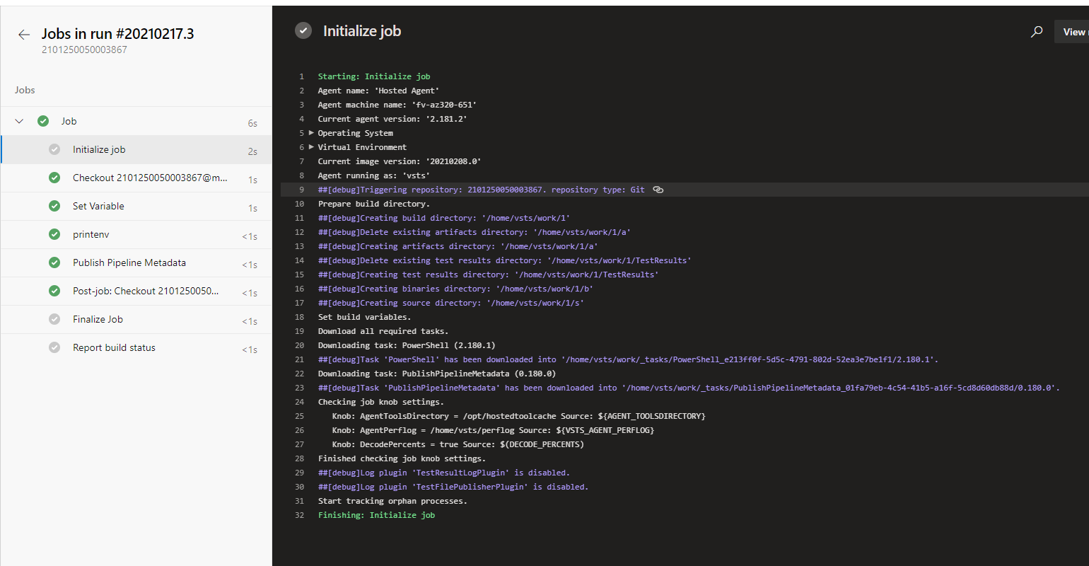This screenshot has height=566, width=1089.
Task: Click the 'Jobs in run #20210217.3' heading
Action: [117, 33]
